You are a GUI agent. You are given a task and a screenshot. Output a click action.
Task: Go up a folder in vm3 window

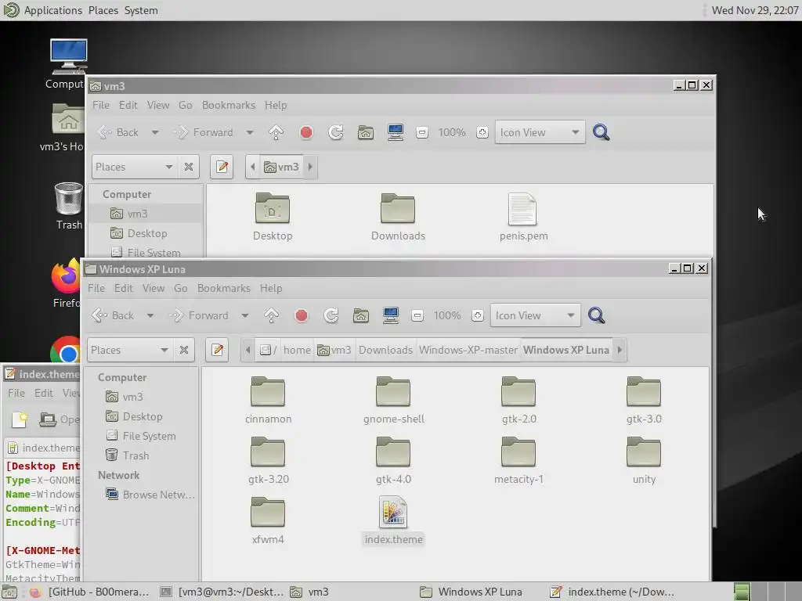pyautogui.click(x=276, y=132)
